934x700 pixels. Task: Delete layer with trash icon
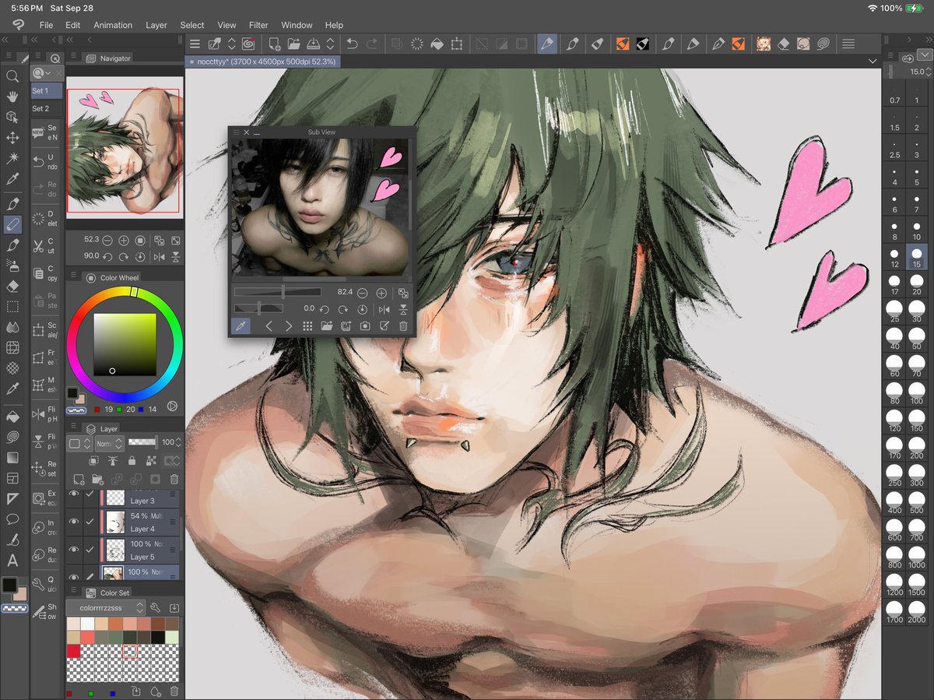[x=174, y=480]
